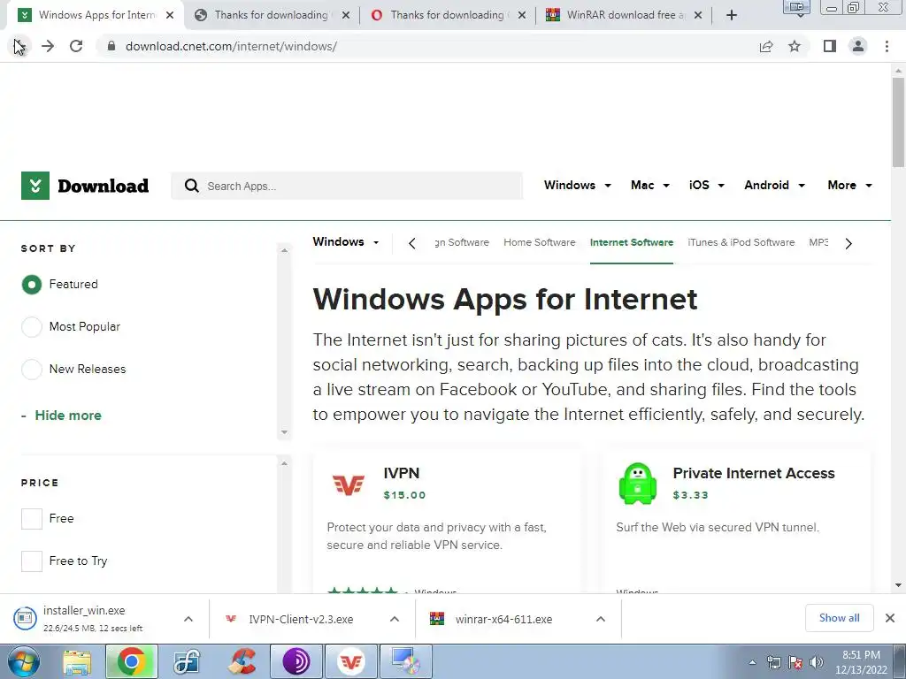Viewport: 906px width, 679px height.
Task: Click Chrome icon in taskbar
Action: [131, 661]
